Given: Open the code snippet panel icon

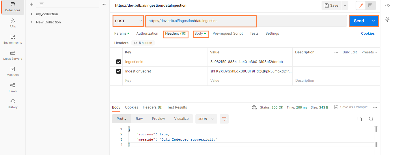Looking at the screenshot, I should click(x=387, y=5).
